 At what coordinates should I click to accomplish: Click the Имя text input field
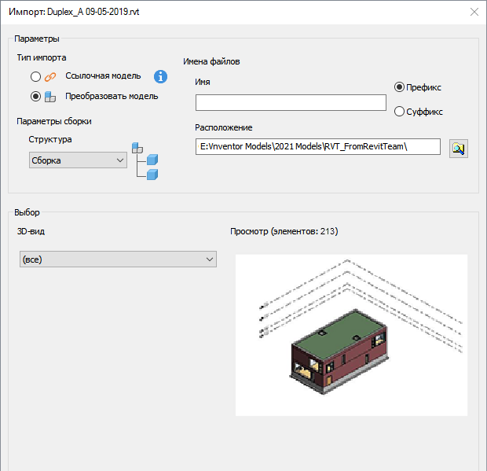point(291,102)
